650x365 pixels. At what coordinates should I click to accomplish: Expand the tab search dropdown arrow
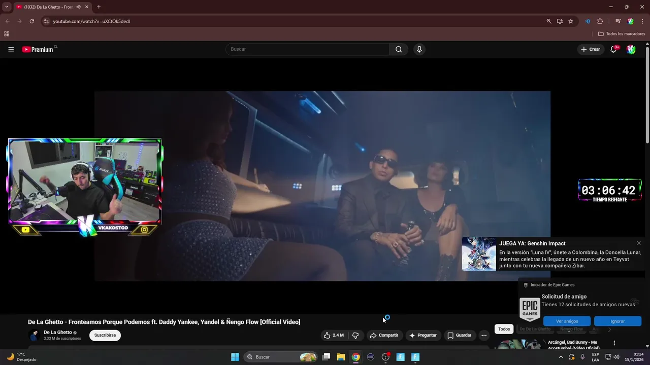point(7,7)
